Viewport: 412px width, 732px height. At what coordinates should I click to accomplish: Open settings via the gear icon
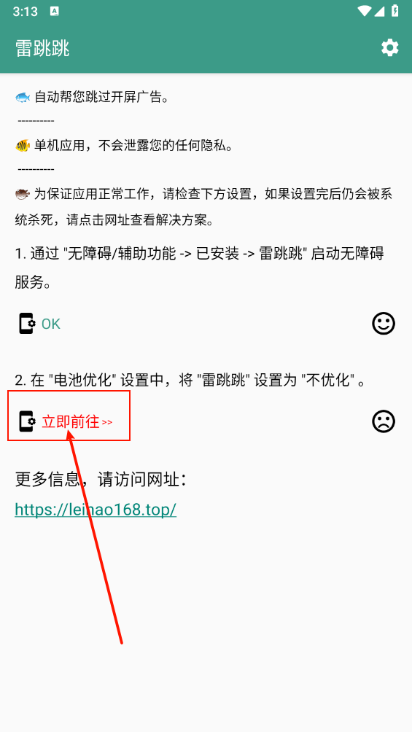(x=389, y=47)
